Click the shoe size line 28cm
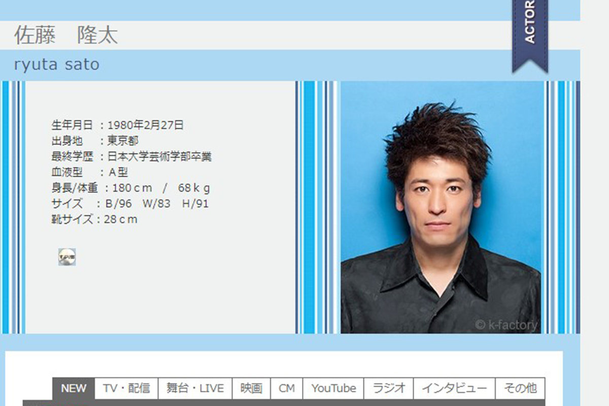 [x=94, y=219]
